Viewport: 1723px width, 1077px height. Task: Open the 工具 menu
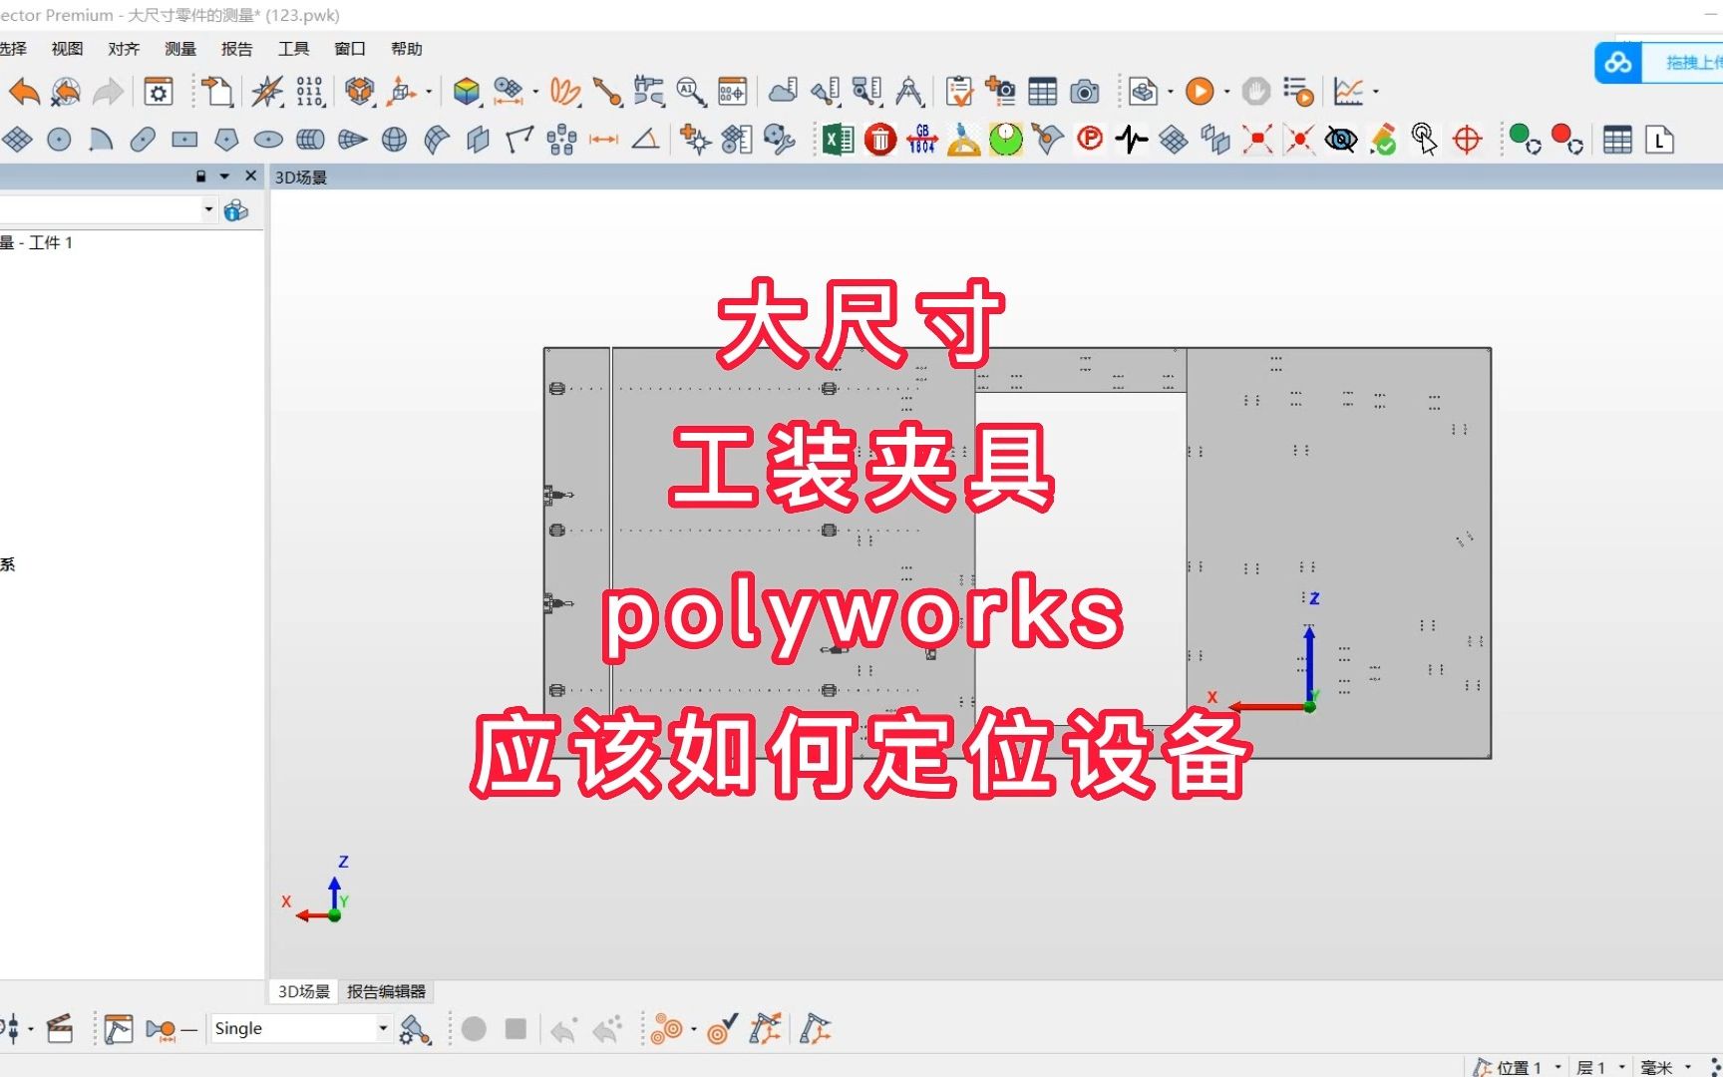[293, 49]
